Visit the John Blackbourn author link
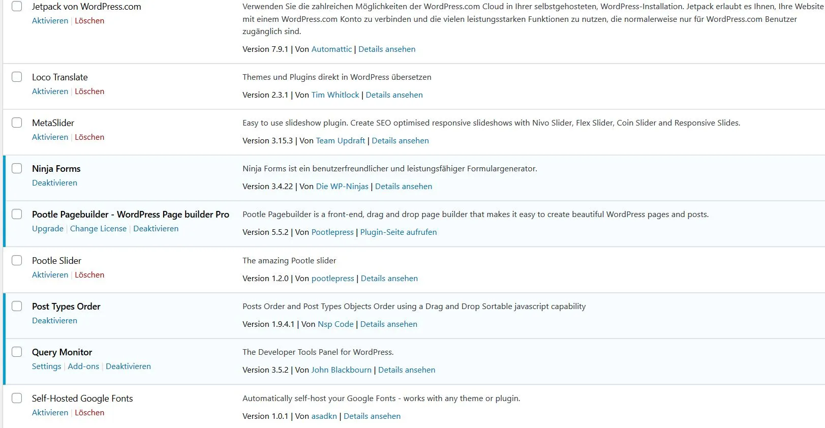825x428 pixels. (x=342, y=370)
